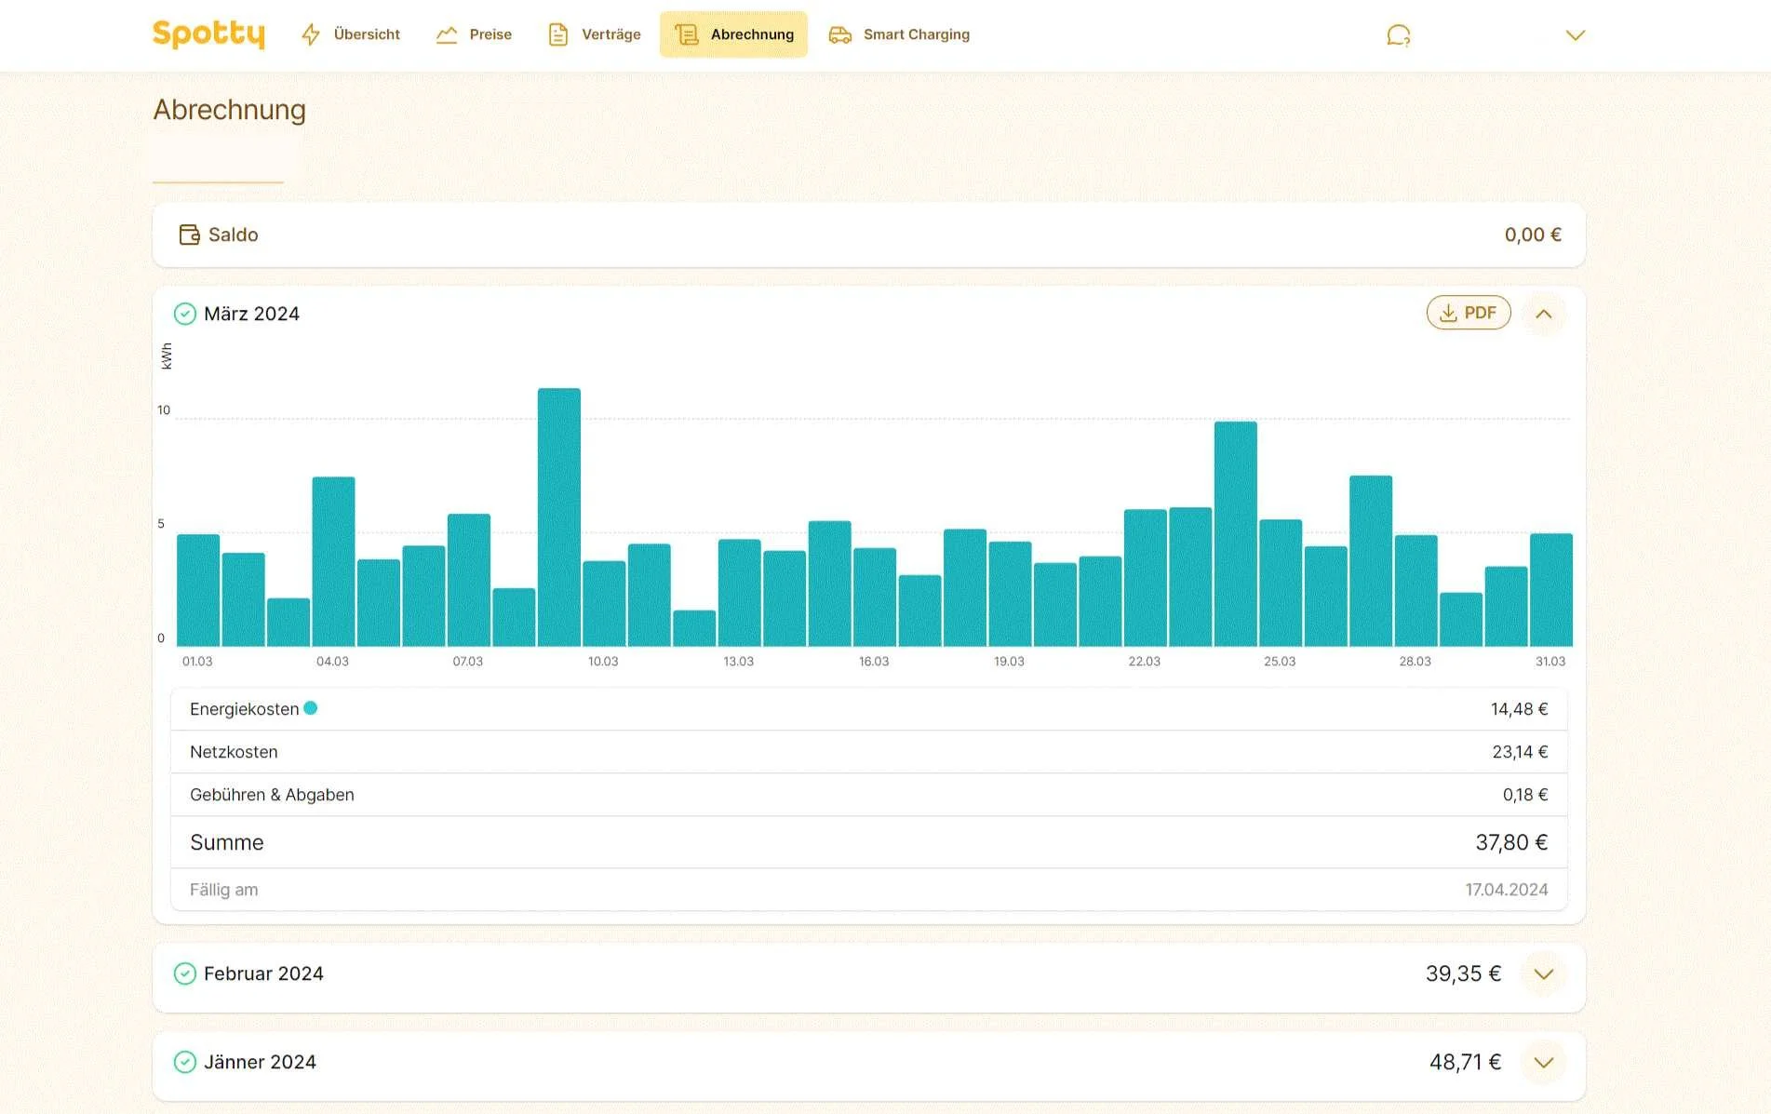Open the Smart Charging tab

[899, 34]
